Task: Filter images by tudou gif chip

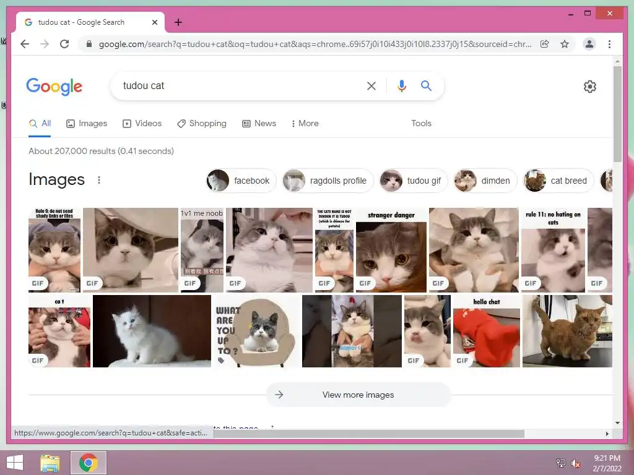Action: (414, 181)
